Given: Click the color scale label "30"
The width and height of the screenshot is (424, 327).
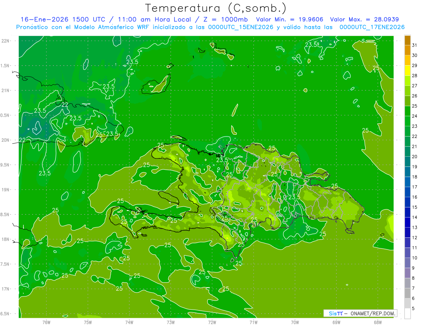Looking at the screenshot, I should coord(414,55).
